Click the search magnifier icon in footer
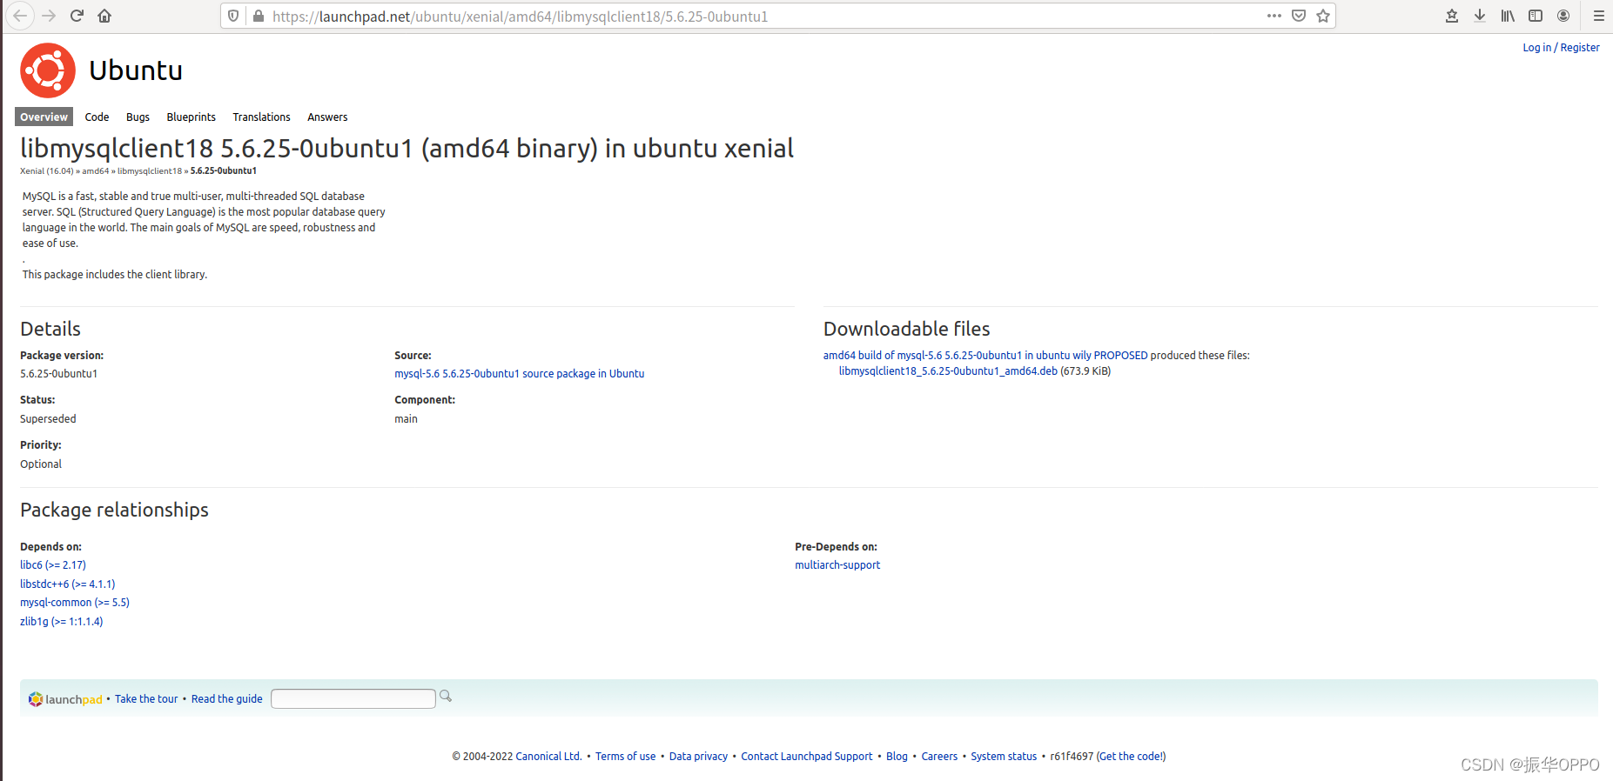1613x781 pixels. [x=446, y=696]
